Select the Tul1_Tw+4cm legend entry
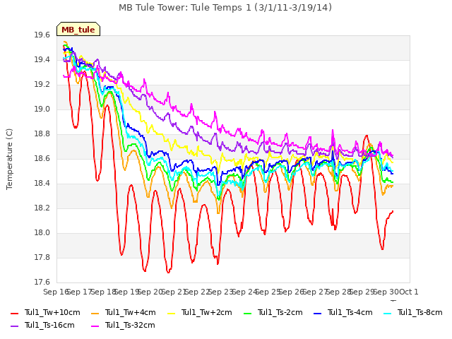 pyautogui.click(x=123, y=312)
